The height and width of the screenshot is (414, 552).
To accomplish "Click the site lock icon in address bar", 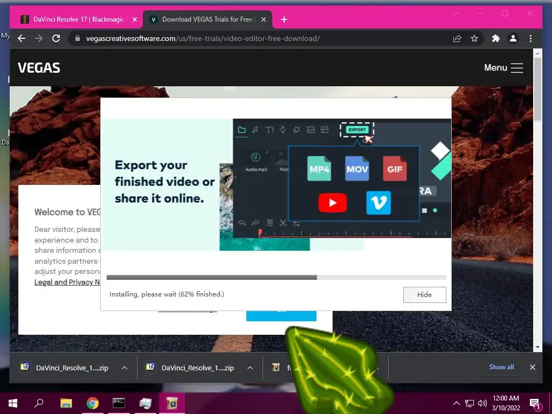I will tap(78, 38).
